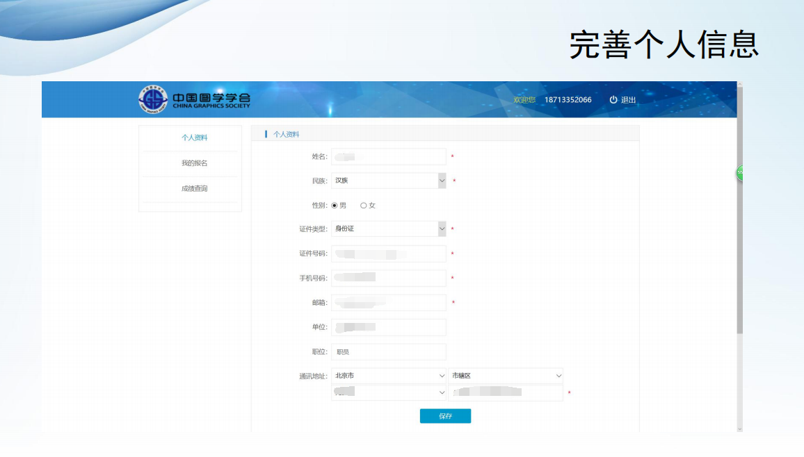This screenshot has height=457, width=804.
Task: Select the 女 radio button
Action: 364,206
